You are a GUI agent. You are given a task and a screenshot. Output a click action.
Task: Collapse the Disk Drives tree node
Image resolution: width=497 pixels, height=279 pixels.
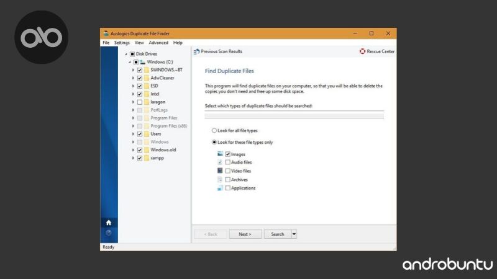coord(126,54)
